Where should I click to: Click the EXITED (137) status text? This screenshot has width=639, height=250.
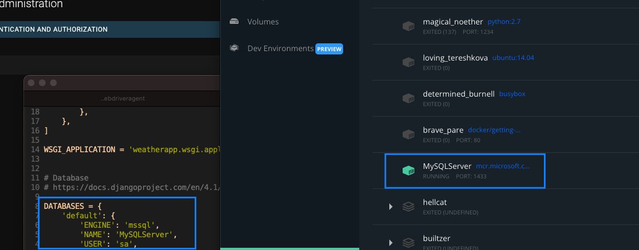439,32
